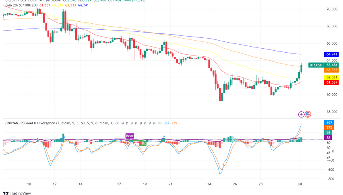Click the date label 17 on time axis
This screenshot has width=343, height=195.
point(119,184)
